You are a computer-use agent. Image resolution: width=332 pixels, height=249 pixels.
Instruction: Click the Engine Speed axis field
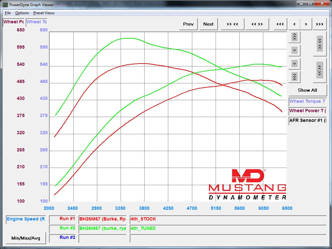pos(26,219)
